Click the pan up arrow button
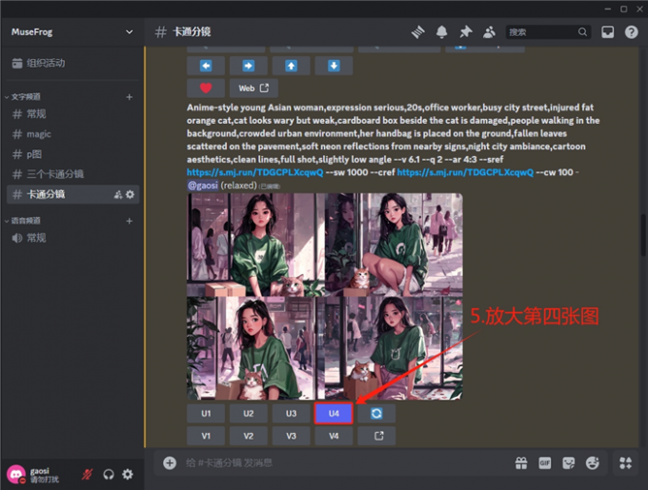 pos(292,66)
